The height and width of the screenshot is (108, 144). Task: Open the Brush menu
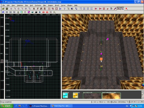[57, 5]
